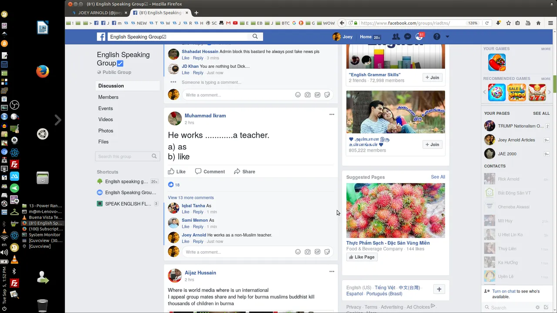Image resolution: width=557 pixels, height=313 pixels.
Task: Like Iqbal Tanha's comment
Action: (185, 212)
